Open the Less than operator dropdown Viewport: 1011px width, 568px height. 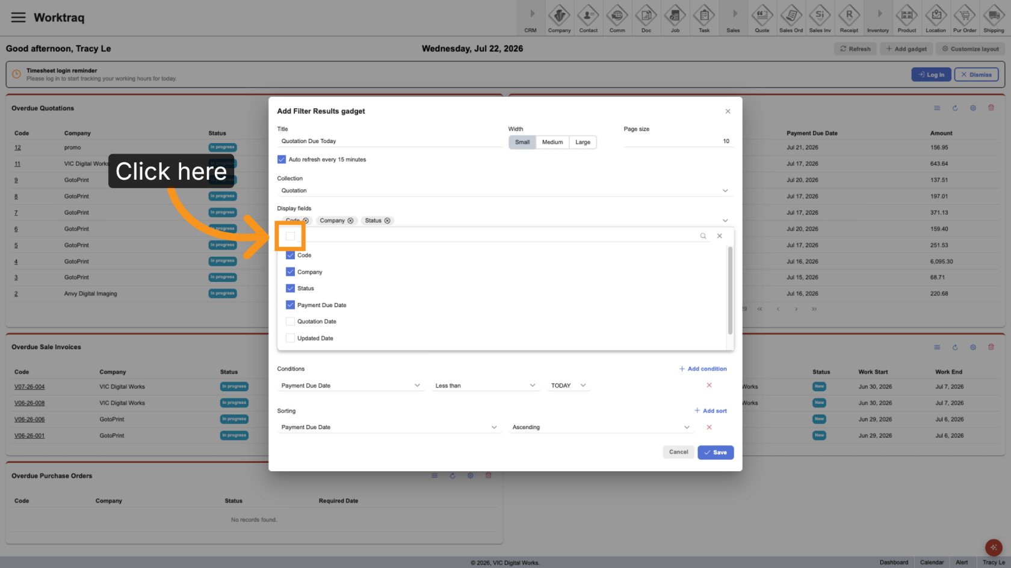pyautogui.click(x=485, y=385)
